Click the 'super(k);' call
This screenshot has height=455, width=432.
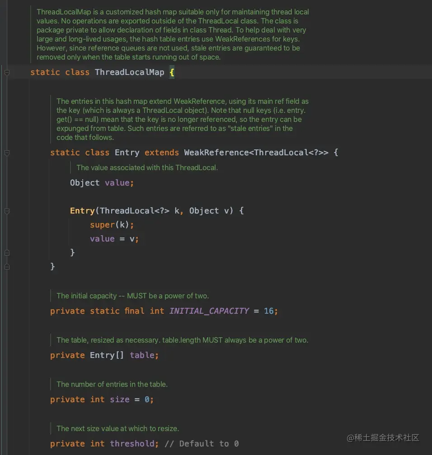112,225
